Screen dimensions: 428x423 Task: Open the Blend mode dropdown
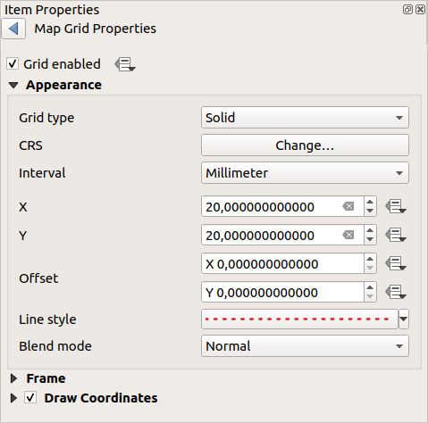pos(305,346)
